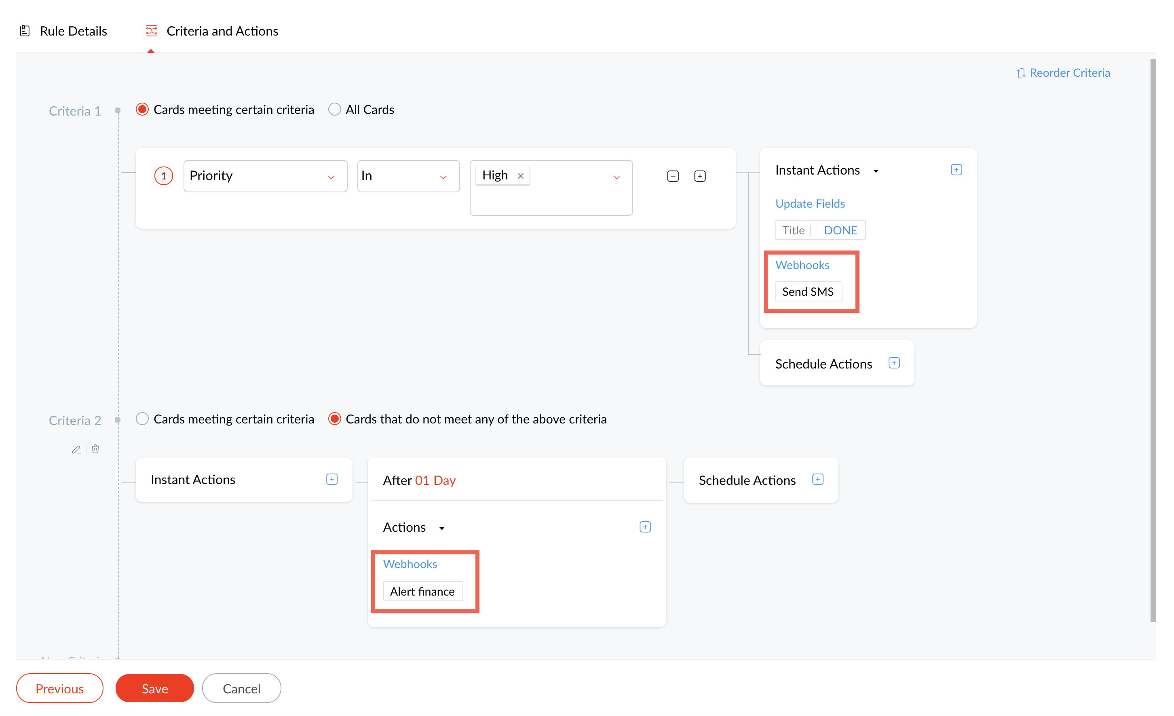The height and width of the screenshot is (716, 1174).
Task: Select Criteria 2 'Cards meeting certain criteria' radio
Action: pos(142,419)
